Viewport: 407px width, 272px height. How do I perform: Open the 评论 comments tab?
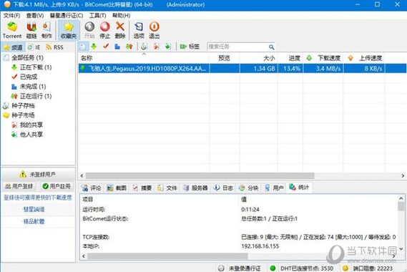92,188
